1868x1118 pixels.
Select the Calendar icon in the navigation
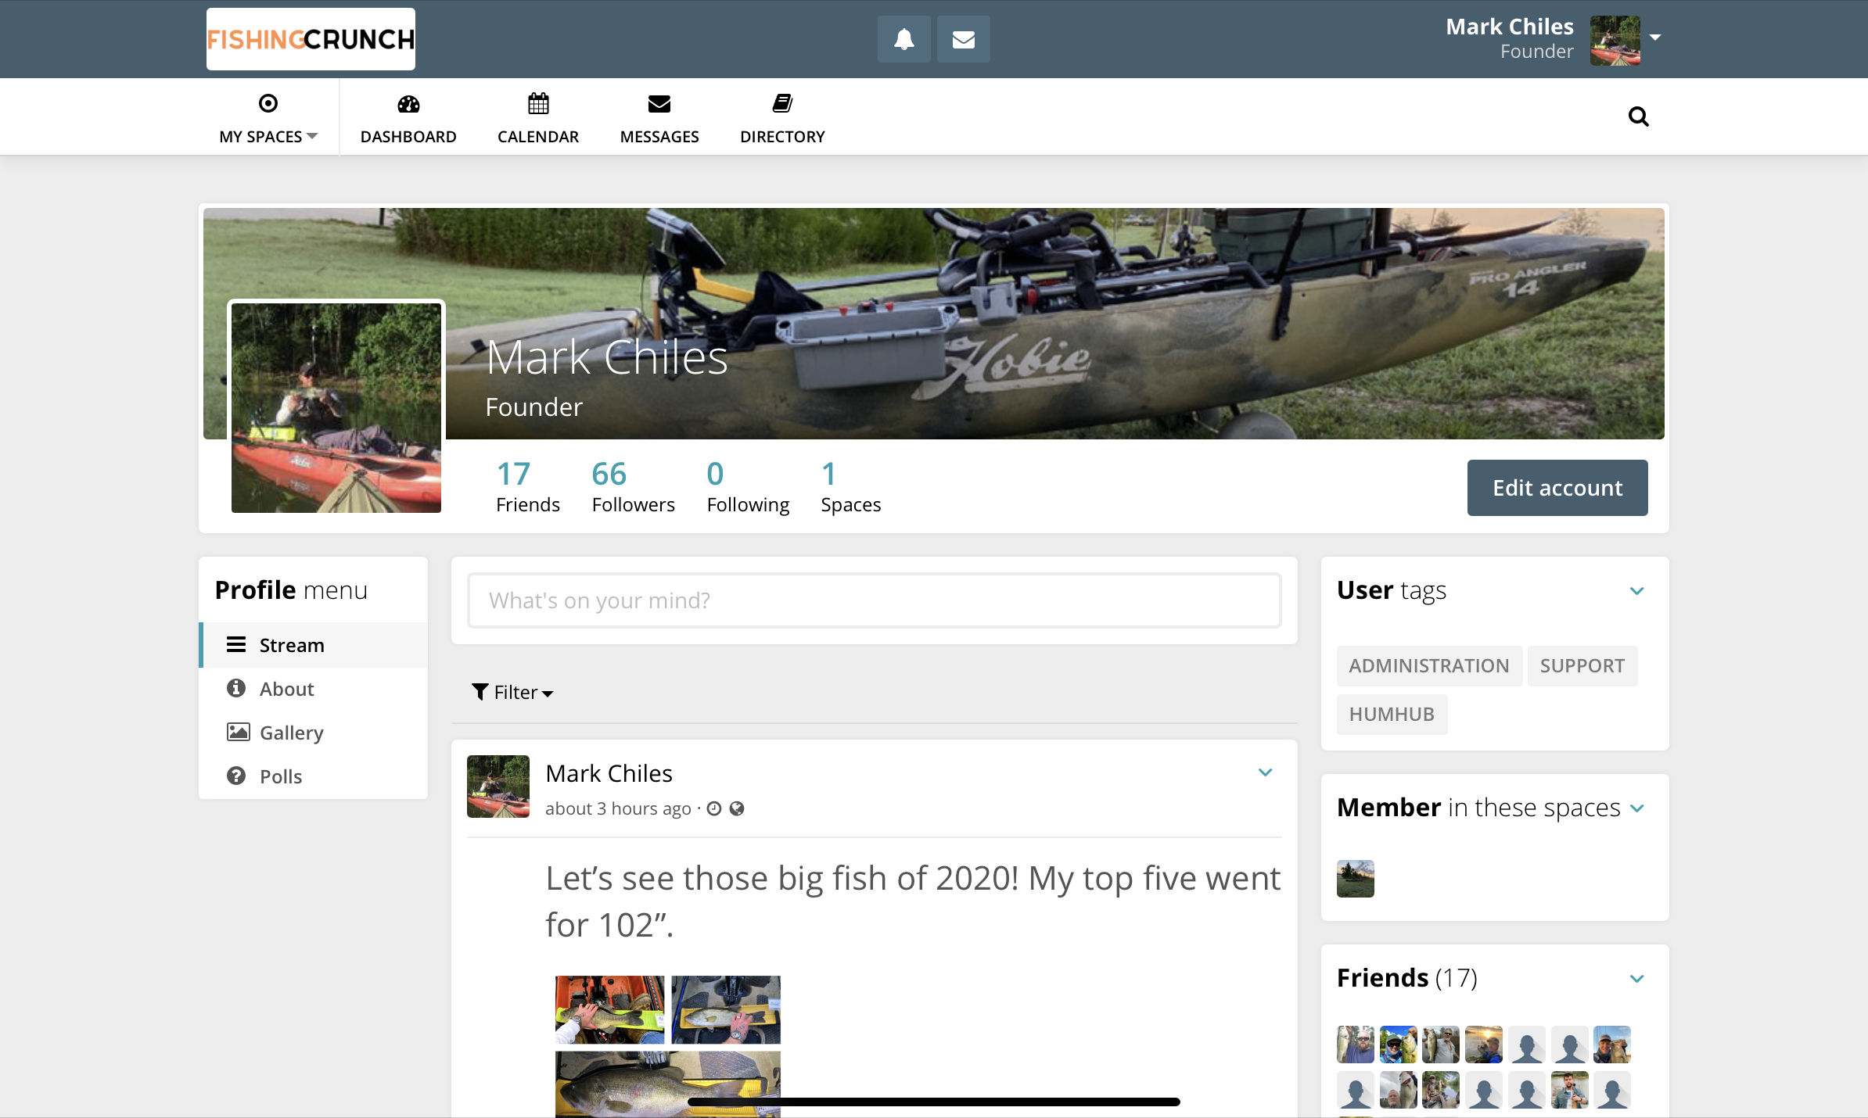coord(537,116)
